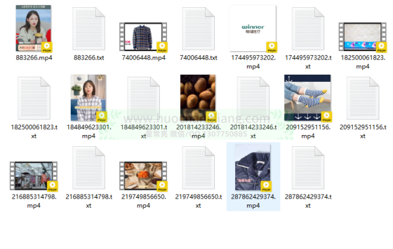
Task: Click the 216885314798.txt file icon
Action: click(x=88, y=168)
